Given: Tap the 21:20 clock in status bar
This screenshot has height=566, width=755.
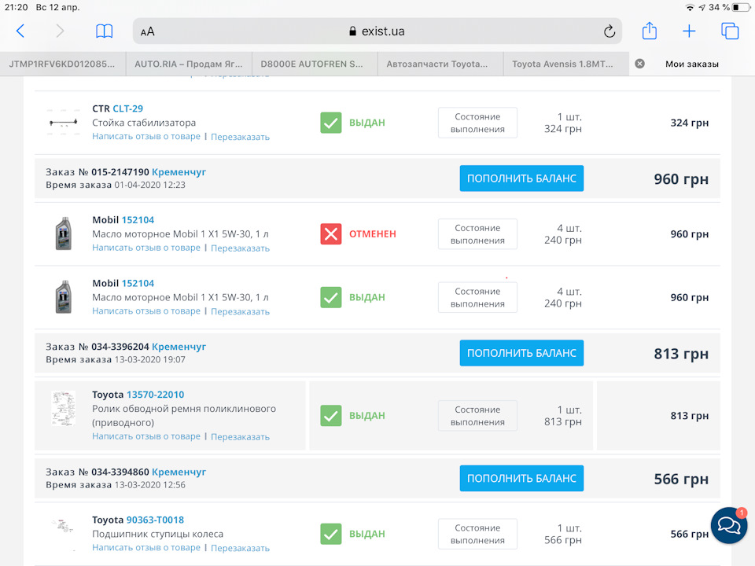Looking at the screenshot, I should (x=17, y=7).
